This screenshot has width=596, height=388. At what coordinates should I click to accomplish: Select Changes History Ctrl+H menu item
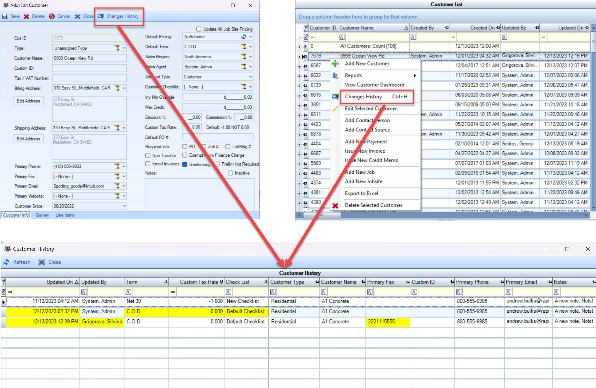coord(376,97)
